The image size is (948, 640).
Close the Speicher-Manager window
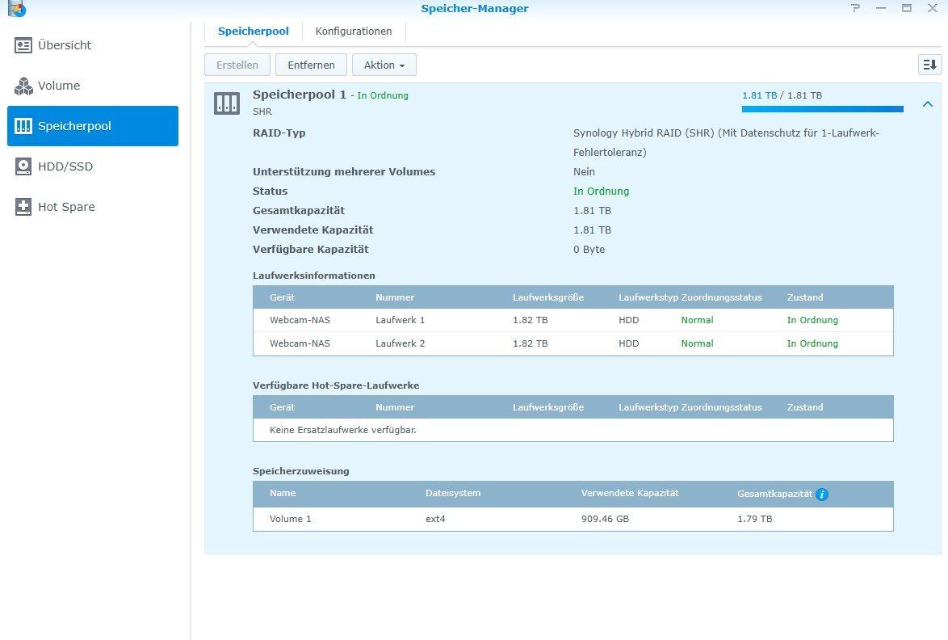pyautogui.click(x=933, y=8)
